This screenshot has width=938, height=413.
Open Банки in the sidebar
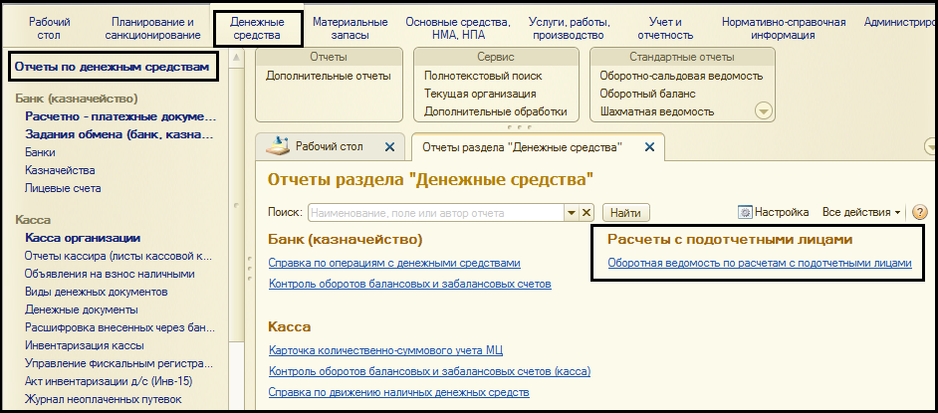coord(40,152)
